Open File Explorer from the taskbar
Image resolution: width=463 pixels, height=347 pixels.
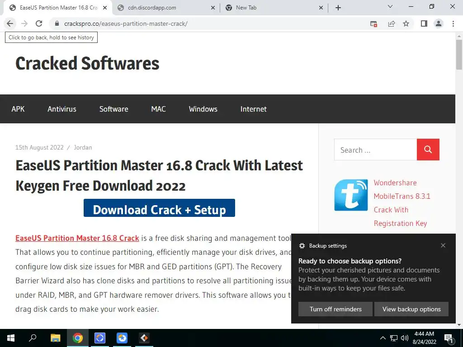pos(56,338)
